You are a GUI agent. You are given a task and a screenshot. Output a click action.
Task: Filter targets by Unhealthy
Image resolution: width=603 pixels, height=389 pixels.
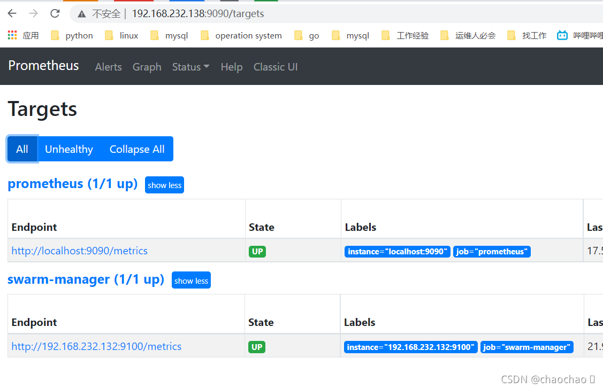pyautogui.click(x=69, y=149)
